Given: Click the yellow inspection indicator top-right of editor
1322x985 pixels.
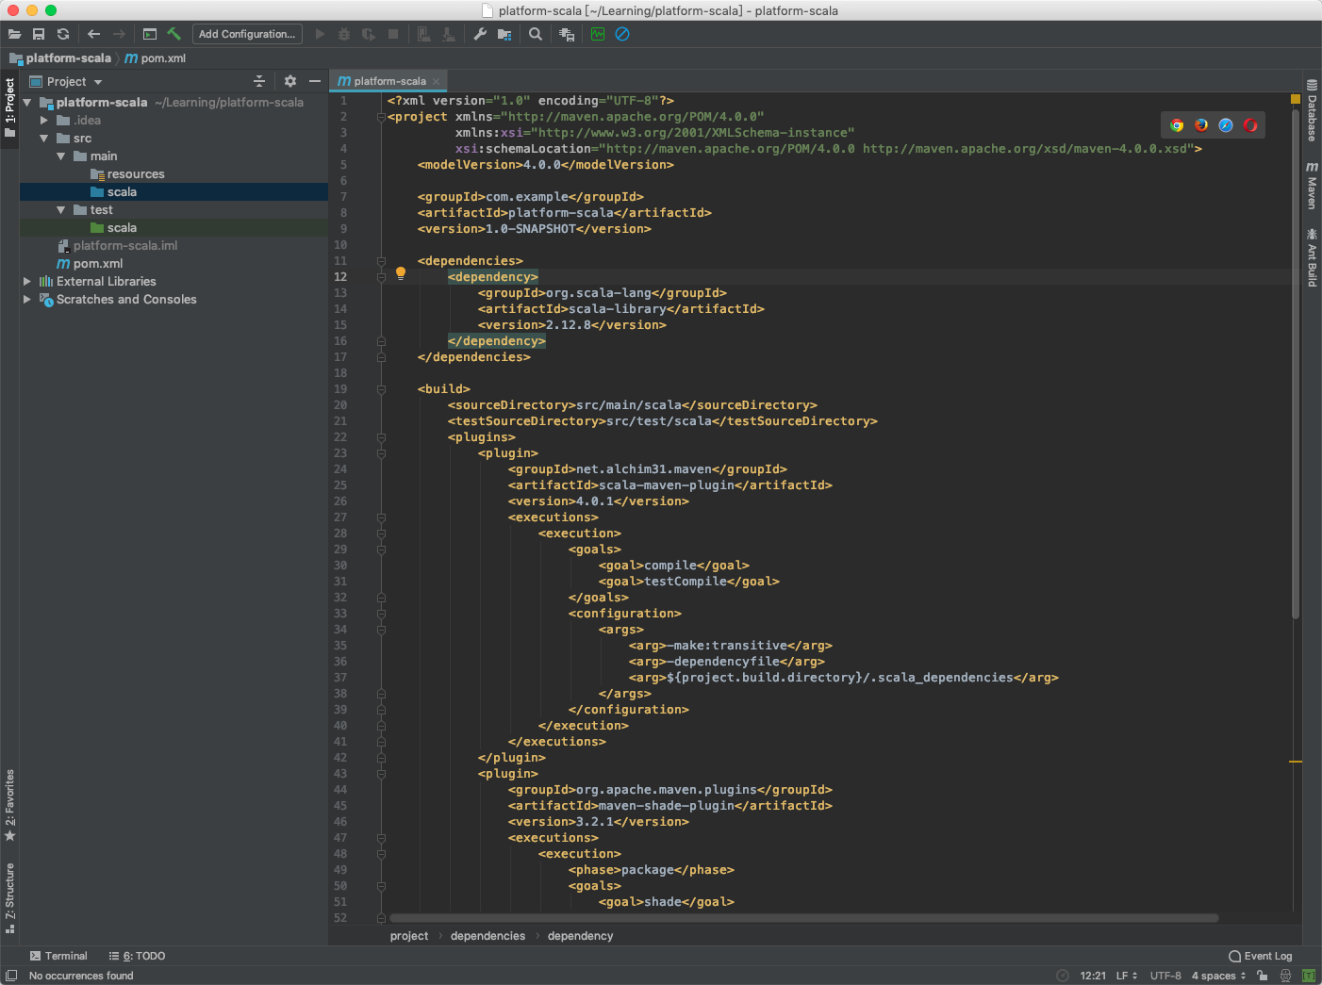Looking at the screenshot, I should tap(1295, 99).
